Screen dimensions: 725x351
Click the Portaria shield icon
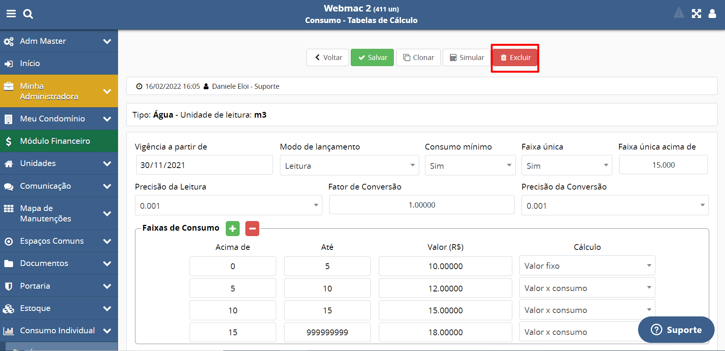[8, 286]
